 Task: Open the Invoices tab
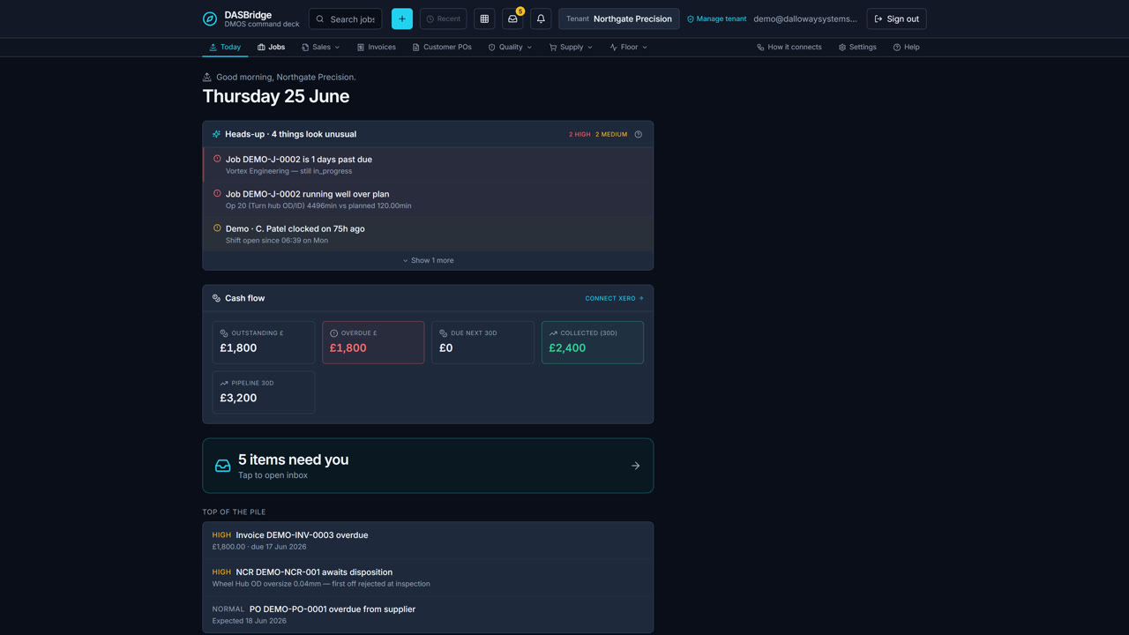(377, 47)
